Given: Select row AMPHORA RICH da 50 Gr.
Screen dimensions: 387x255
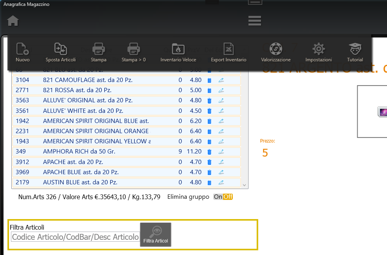Looking at the screenshot, I should point(127,152).
